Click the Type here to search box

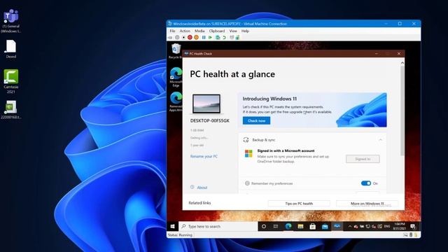[x=218, y=226]
